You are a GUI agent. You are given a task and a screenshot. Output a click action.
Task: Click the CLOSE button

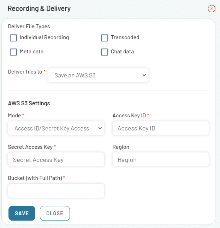pyautogui.click(x=55, y=213)
